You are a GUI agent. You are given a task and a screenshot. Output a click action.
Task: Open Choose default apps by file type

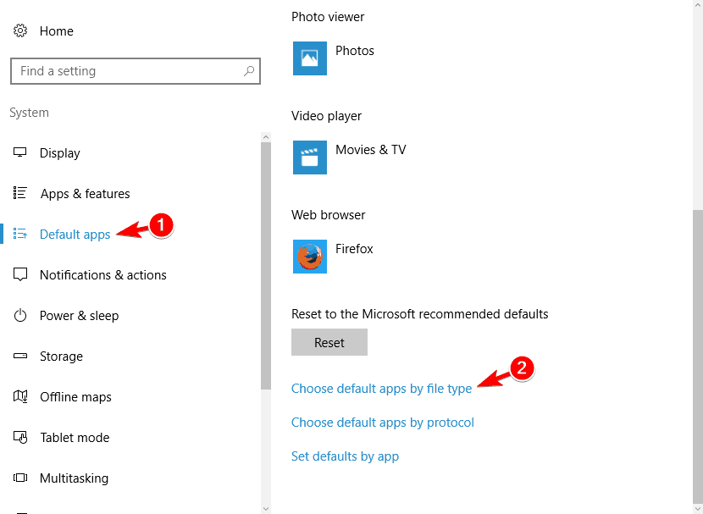381,389
